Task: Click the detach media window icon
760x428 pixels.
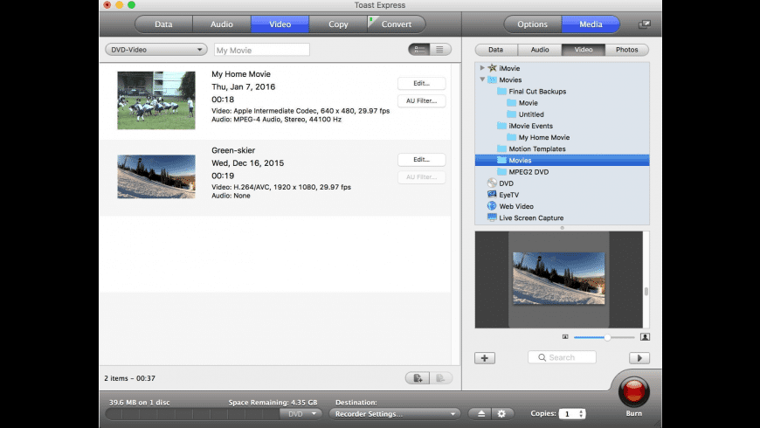Action: tap(645, 24)
